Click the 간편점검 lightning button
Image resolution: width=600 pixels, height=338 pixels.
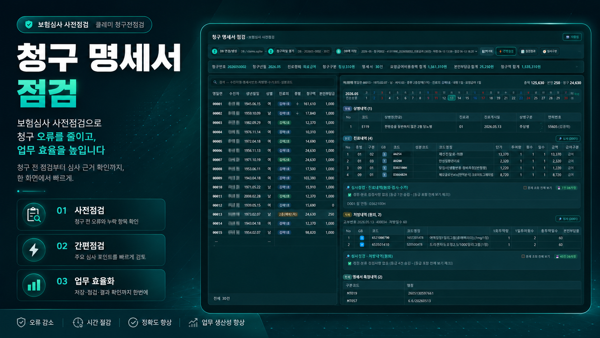(x=506, y=51)
